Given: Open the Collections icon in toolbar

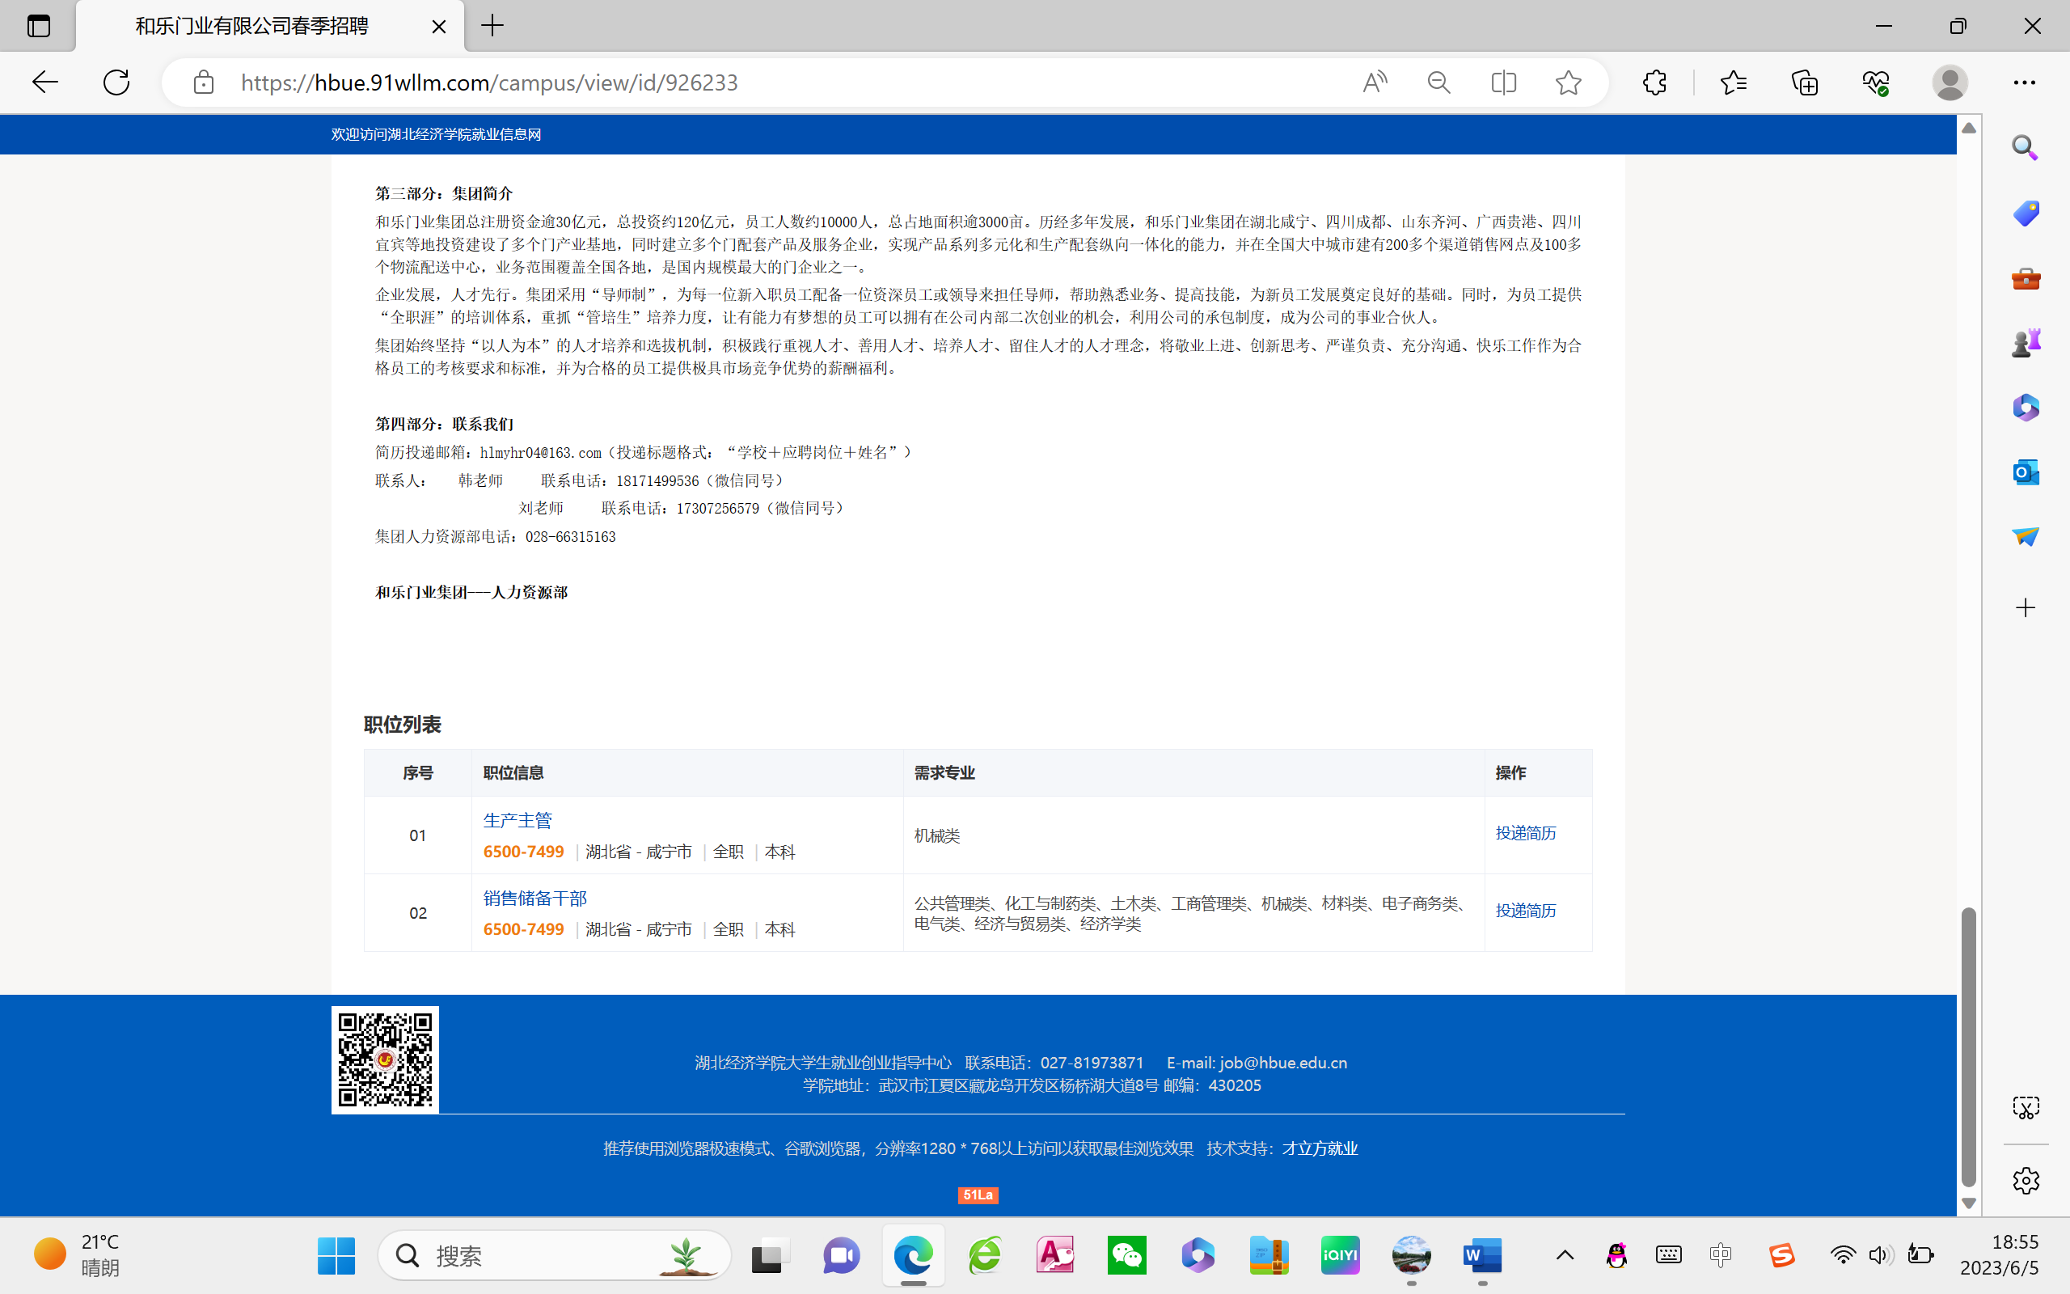Looking at the screenshot, I should 1805,82.
